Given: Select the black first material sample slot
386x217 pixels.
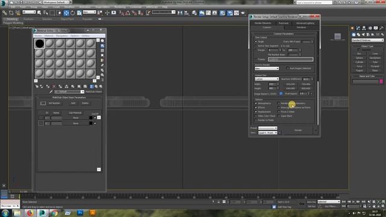Looking at the screenshot, I should tap(39, 44).
